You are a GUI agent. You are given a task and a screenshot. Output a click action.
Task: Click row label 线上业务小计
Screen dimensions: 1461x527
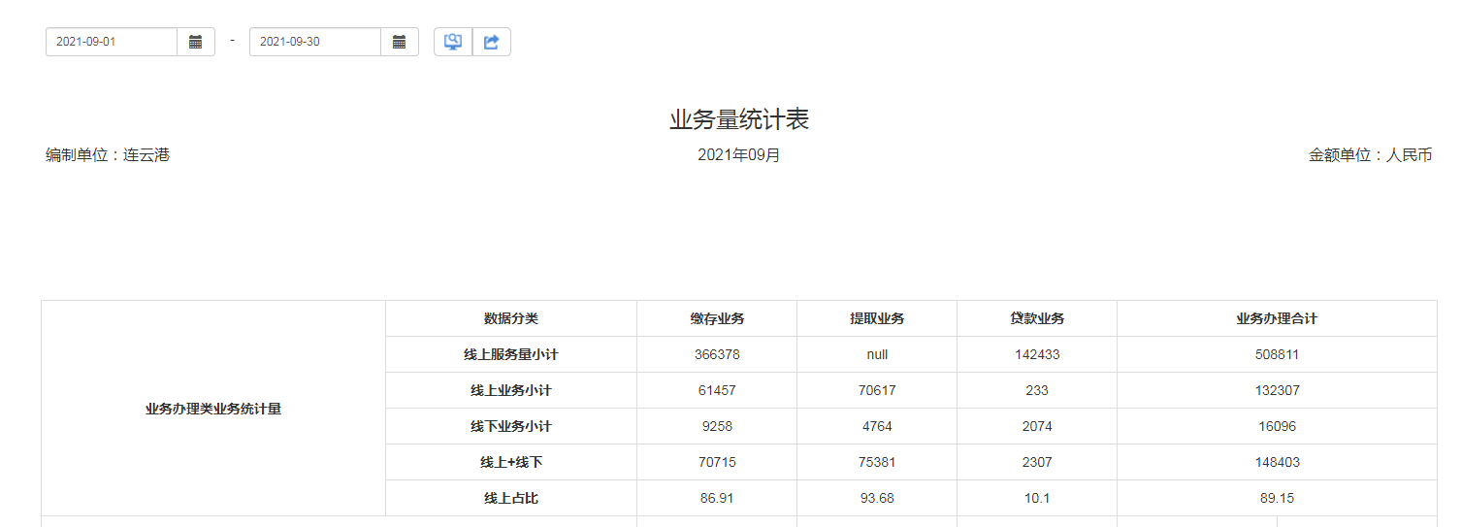pos(511,390)
